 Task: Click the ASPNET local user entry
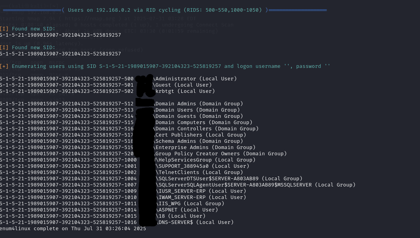187,210
